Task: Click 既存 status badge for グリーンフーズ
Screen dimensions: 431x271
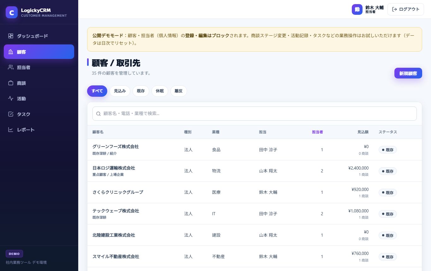Action: click(x=387, y=150)
